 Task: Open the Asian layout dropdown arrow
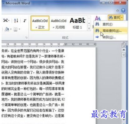point(9,21)
